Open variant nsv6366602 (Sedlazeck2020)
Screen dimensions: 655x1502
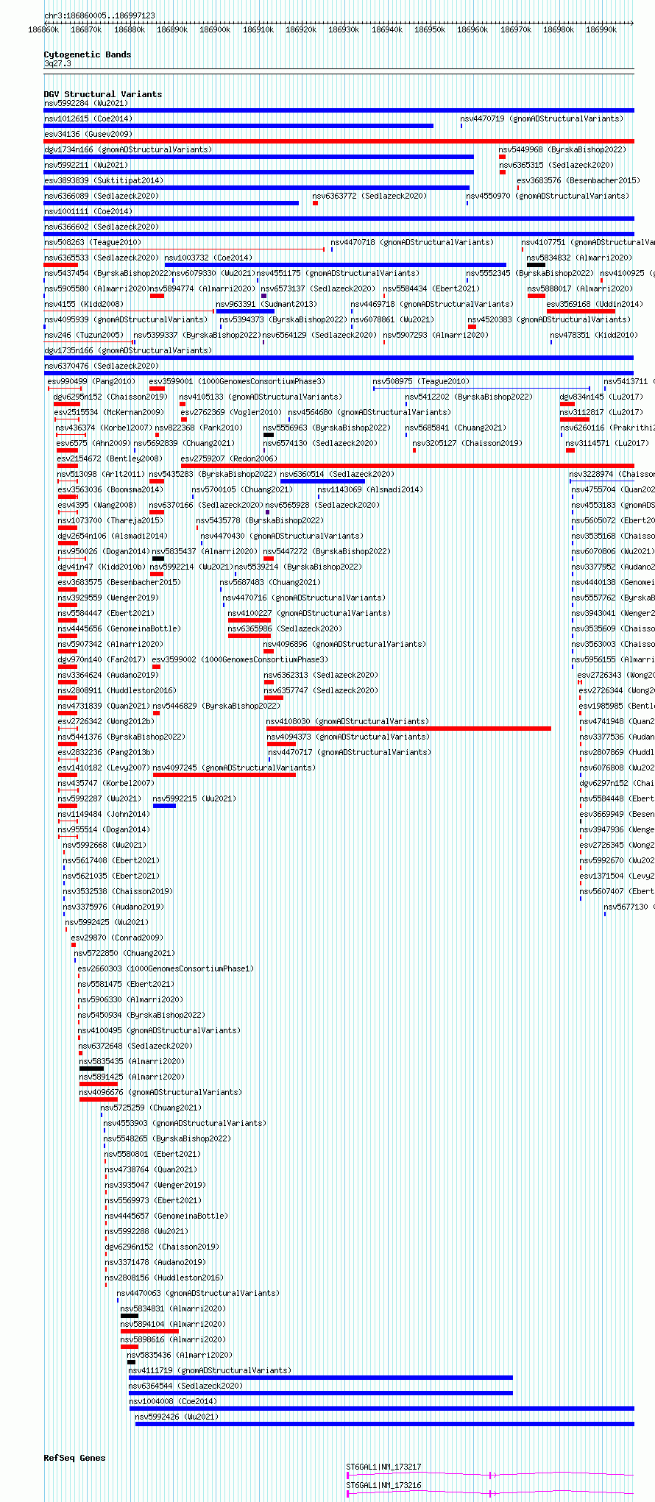[x=102, y=227]
